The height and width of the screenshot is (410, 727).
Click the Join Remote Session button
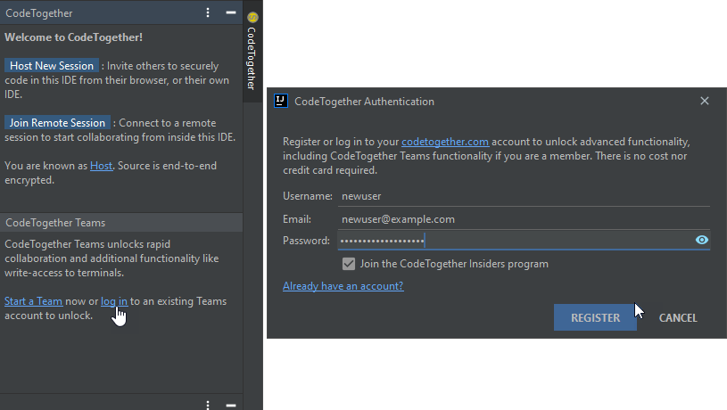[57, 123]
